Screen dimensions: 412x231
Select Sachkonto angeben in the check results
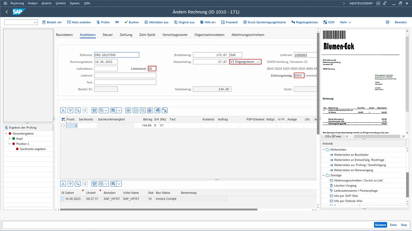[33, 149]
